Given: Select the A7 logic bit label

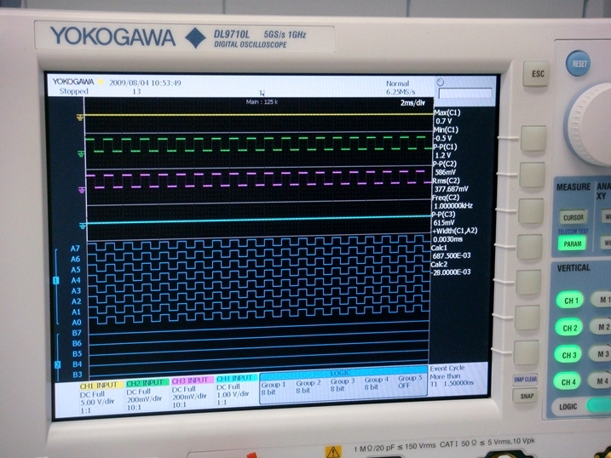Looking at the screenshot, I should pos(75,249).
